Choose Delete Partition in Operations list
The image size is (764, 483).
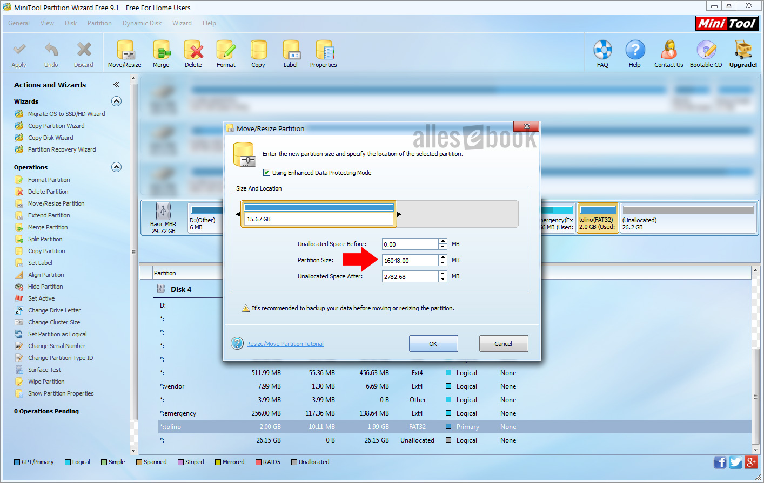pos(48,192)
